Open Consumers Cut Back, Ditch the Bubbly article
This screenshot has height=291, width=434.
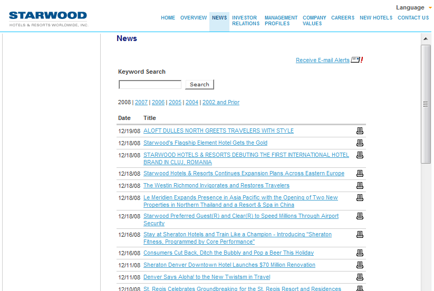point(229,253)
